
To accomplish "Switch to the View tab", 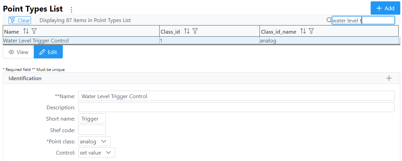I will coord(18,52).
